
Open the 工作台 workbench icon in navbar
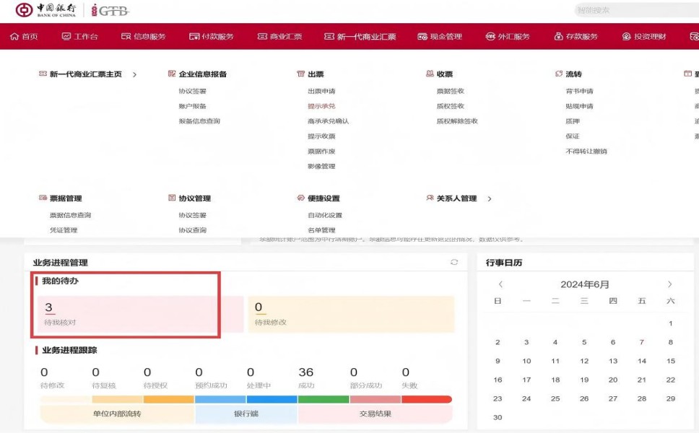coord(66,37)
